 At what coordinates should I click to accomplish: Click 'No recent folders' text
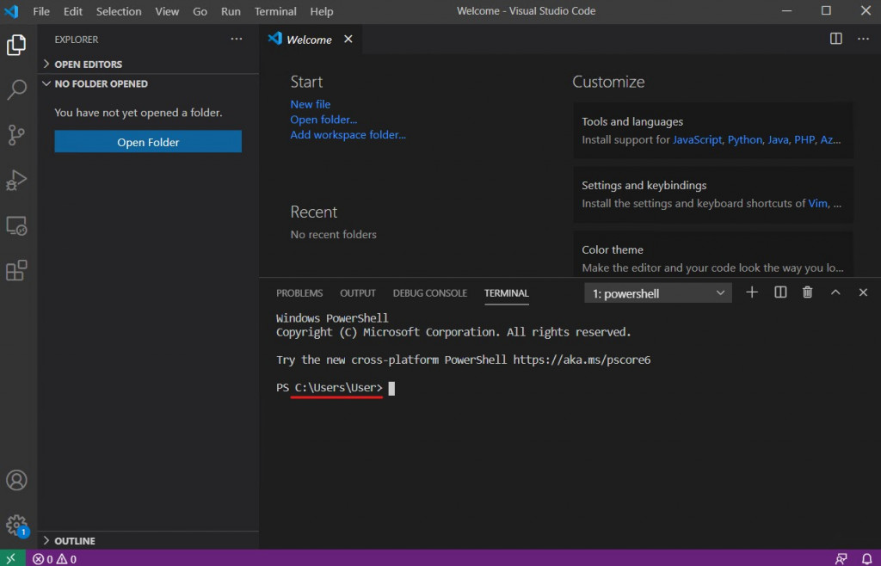coord(333,235)
